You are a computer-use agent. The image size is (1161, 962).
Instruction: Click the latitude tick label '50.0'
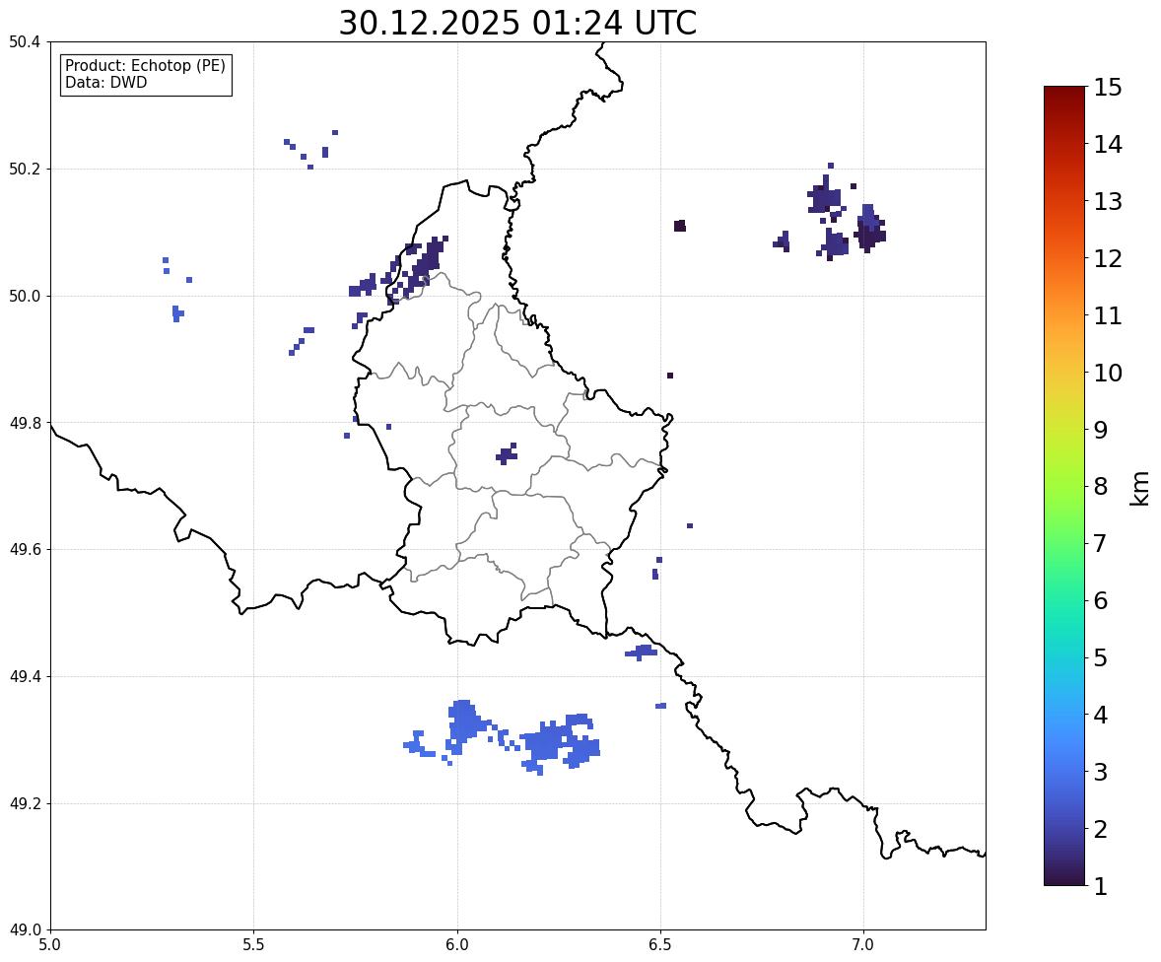25,297
